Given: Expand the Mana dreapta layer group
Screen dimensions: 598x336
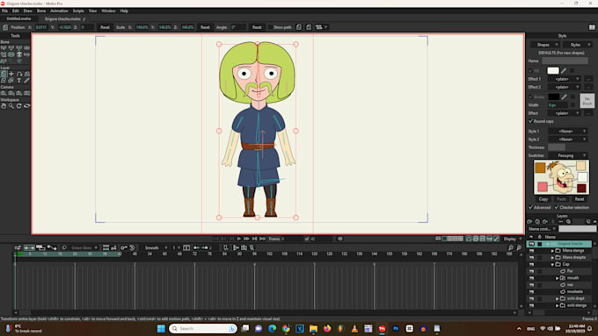Looking at the screenshot, I should (552, 258).
